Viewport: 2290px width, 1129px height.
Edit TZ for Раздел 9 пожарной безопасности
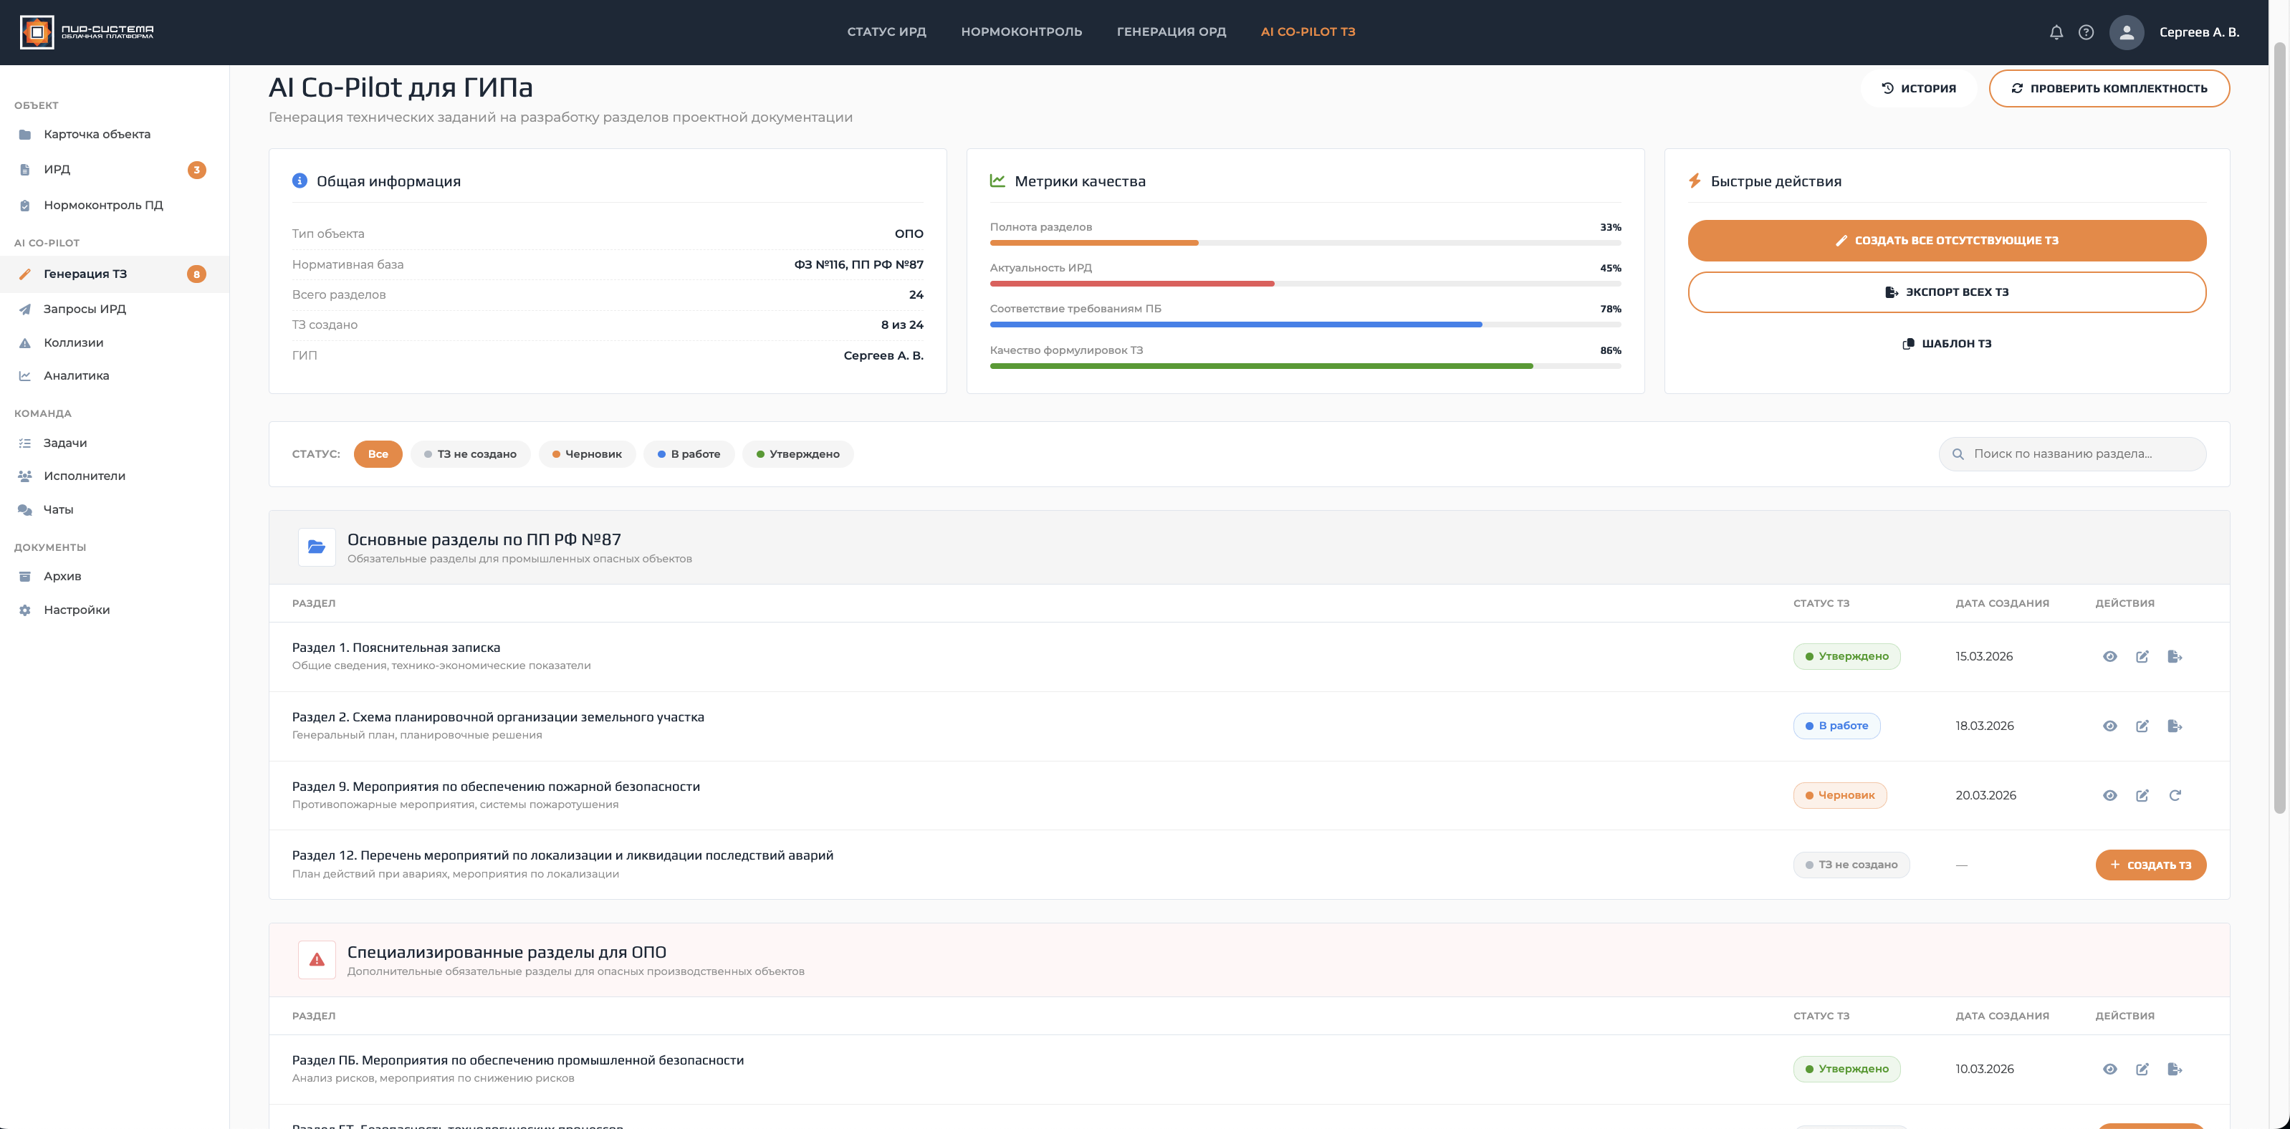click(x=2142, y=794)
